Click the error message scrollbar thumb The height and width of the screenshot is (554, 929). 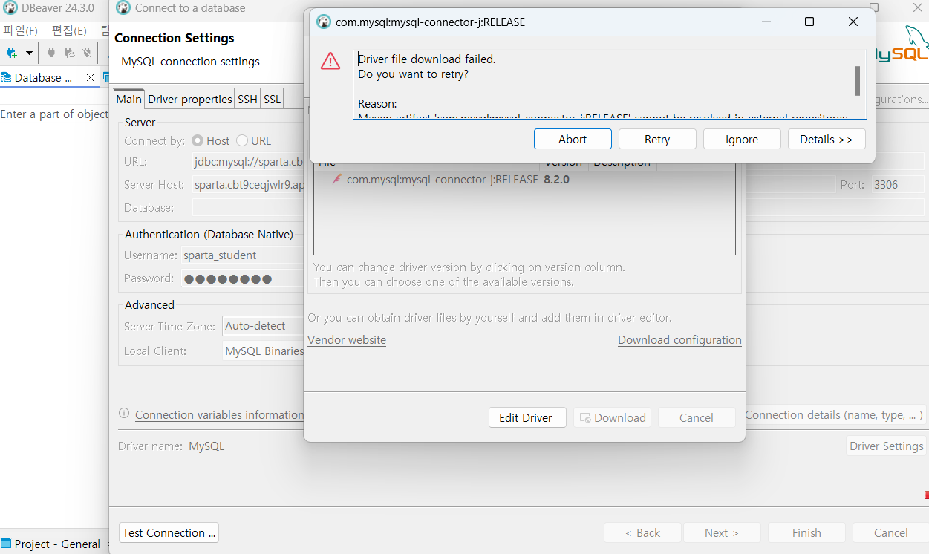click(x=858, y=81)
